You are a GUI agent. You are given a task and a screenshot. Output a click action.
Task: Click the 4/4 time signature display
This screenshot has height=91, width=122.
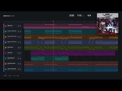(x=89, y=15)
